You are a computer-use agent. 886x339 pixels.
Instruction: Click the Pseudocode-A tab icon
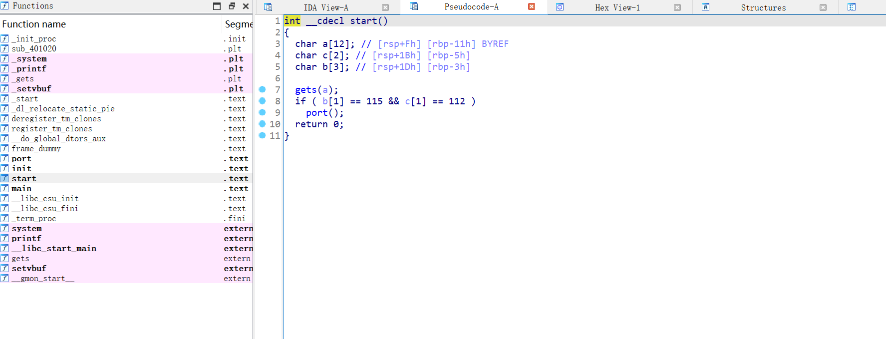point(414,6)
